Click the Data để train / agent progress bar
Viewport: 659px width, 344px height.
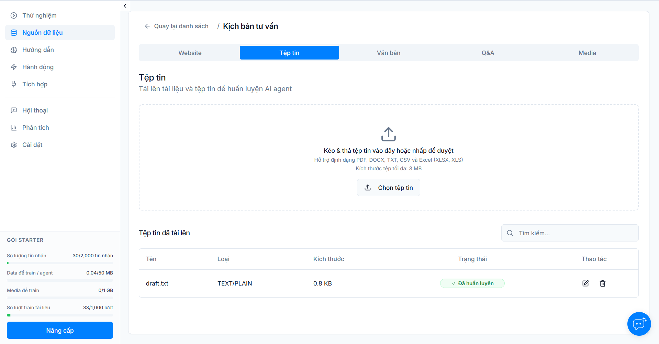60,280
